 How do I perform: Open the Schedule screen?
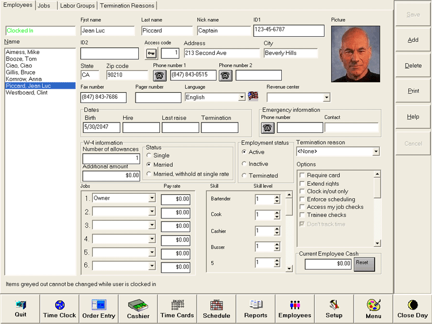tap(217, 309)
